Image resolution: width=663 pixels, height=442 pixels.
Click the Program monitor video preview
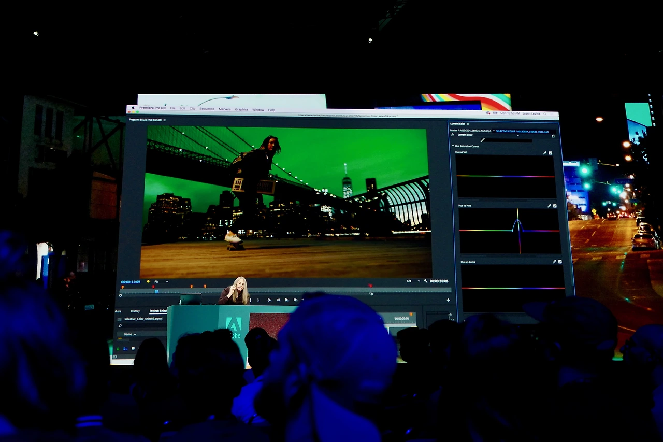tap(285, 202)
